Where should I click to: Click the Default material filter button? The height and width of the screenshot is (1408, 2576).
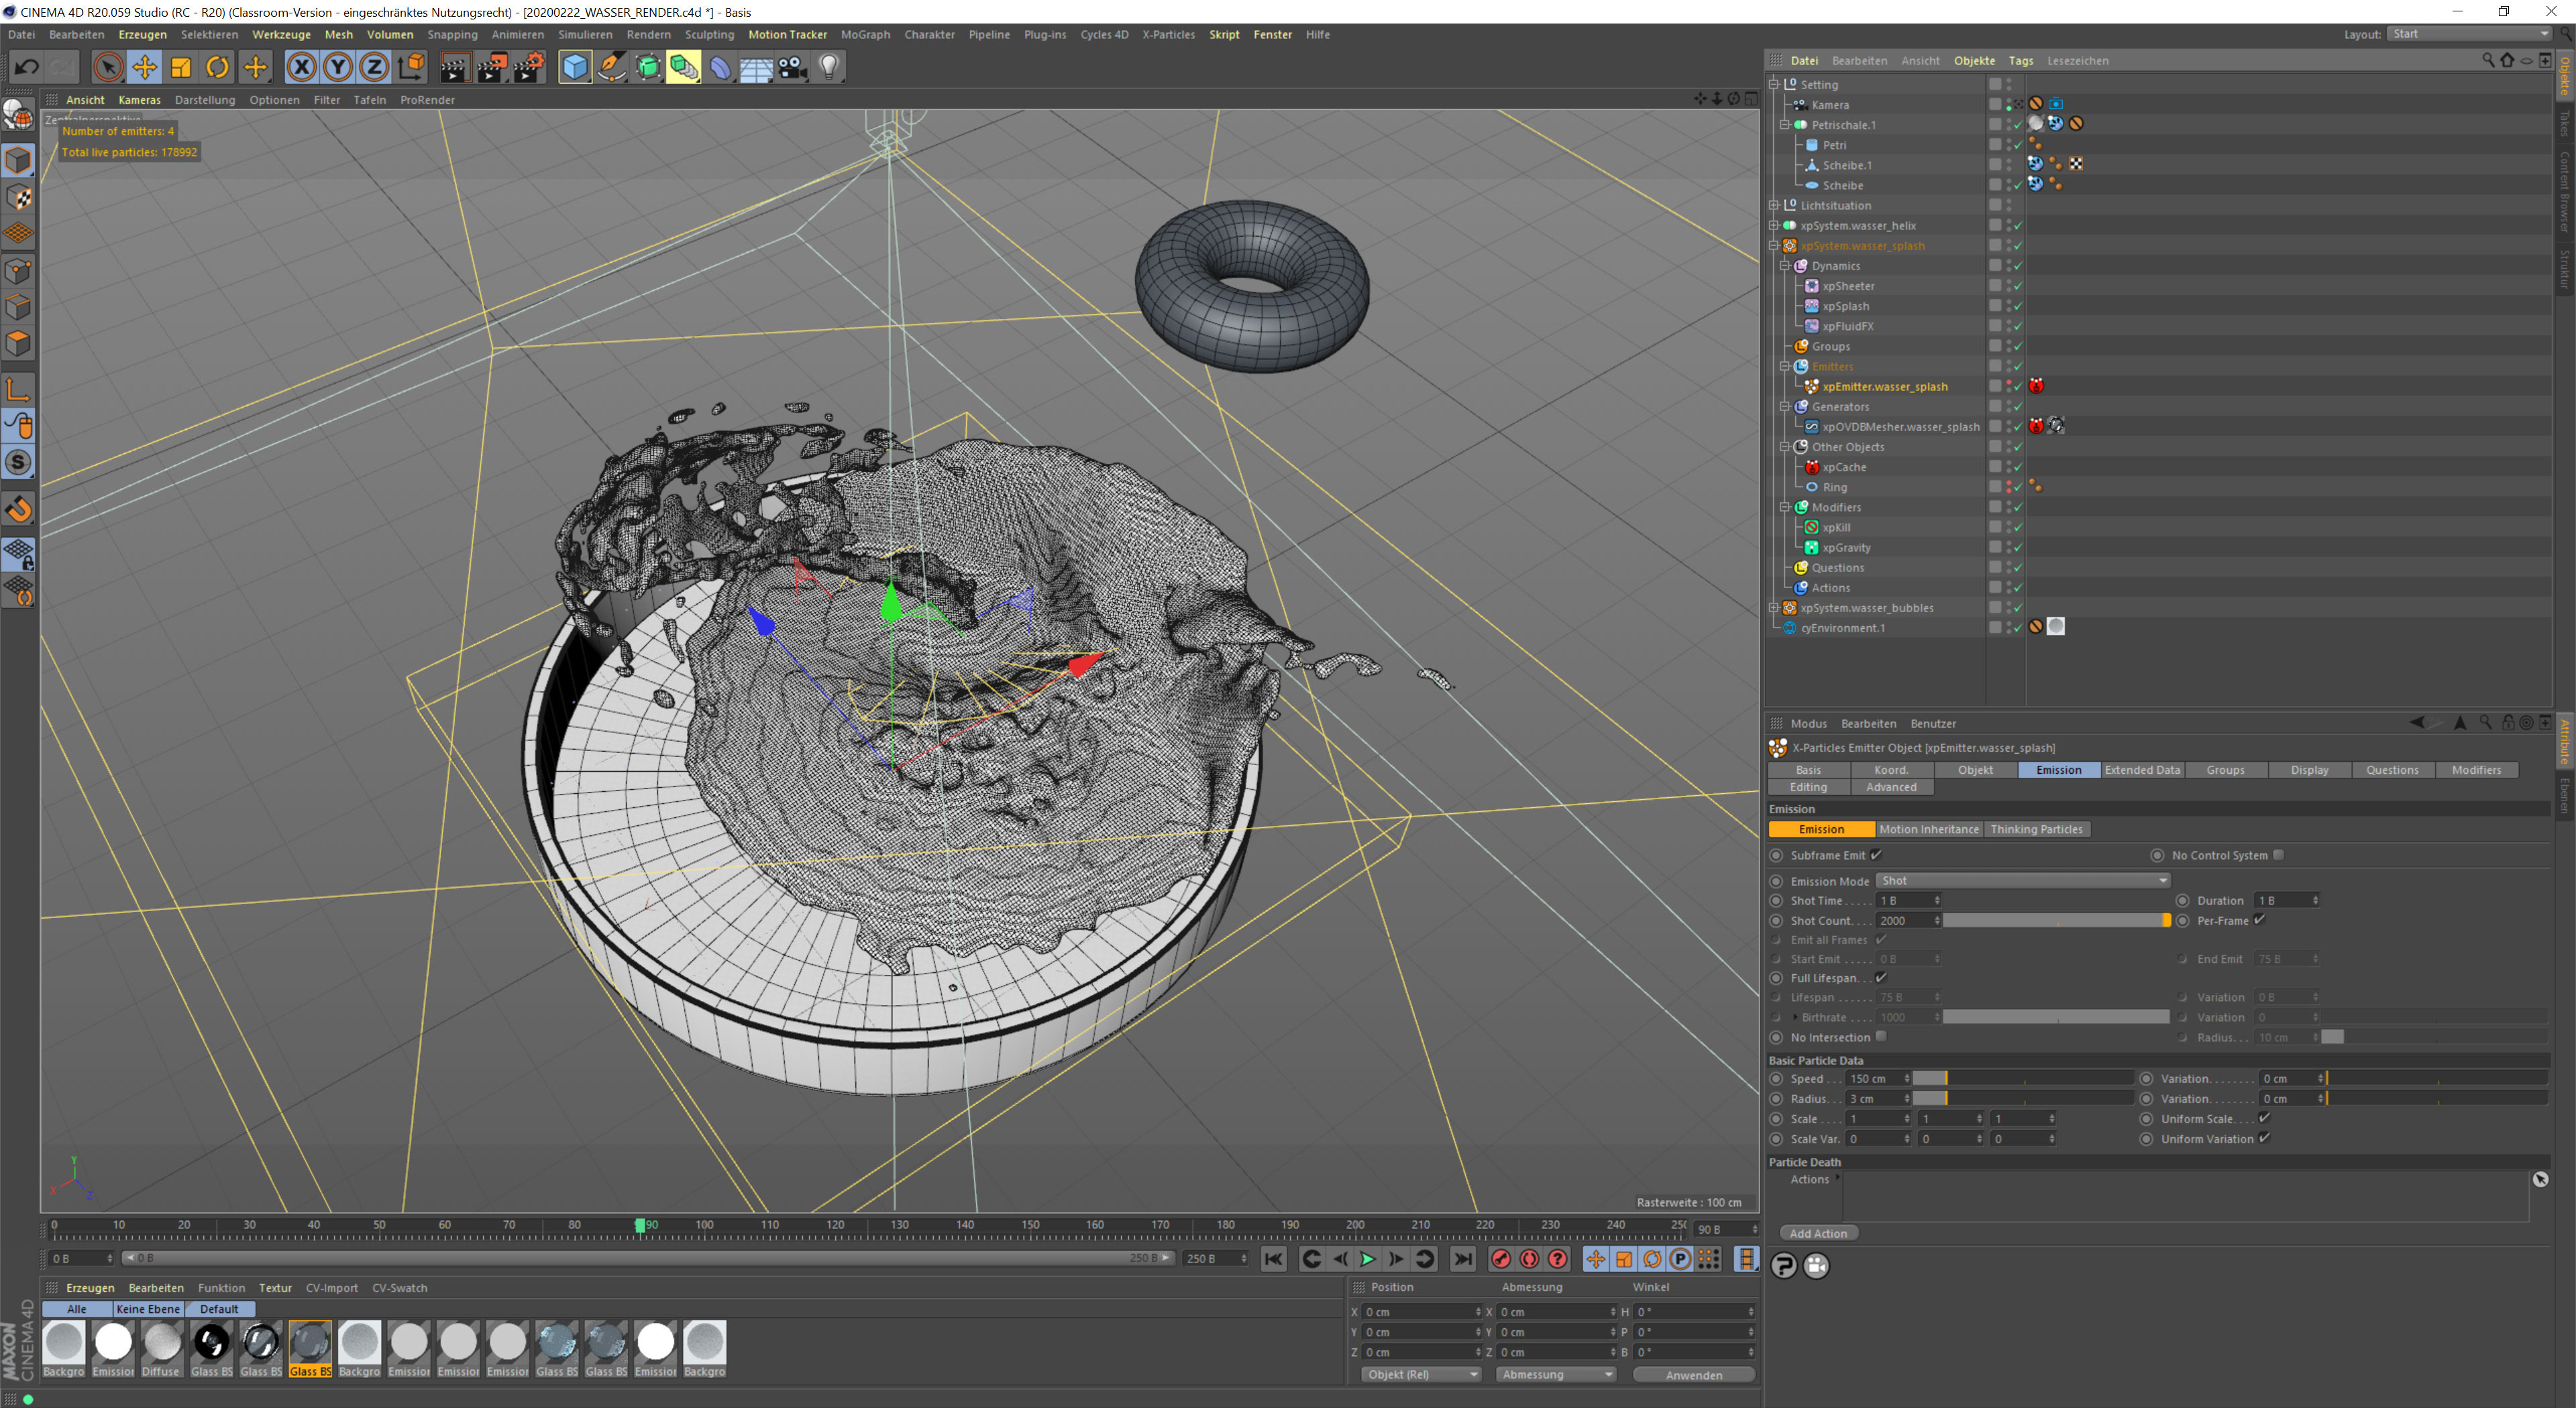coord(219,1309)
